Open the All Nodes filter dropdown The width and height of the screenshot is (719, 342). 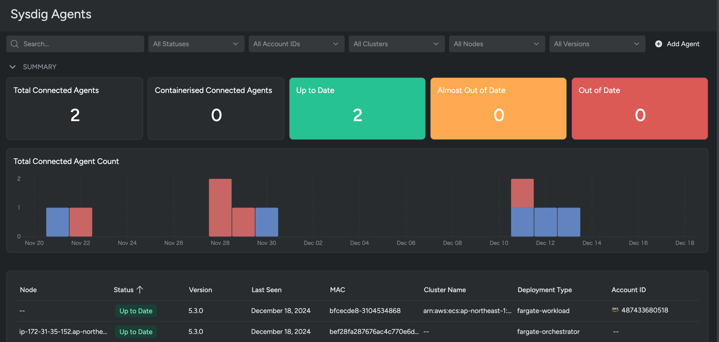click(x=497, y=44)
